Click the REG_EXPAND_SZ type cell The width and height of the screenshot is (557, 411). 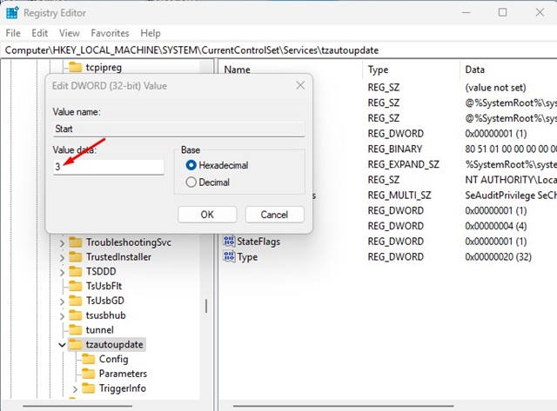tap(403, 164)
